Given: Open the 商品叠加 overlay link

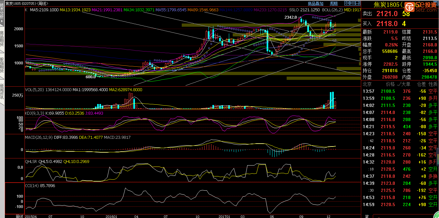Looking at the screenshot, I should tap(316, 4).
